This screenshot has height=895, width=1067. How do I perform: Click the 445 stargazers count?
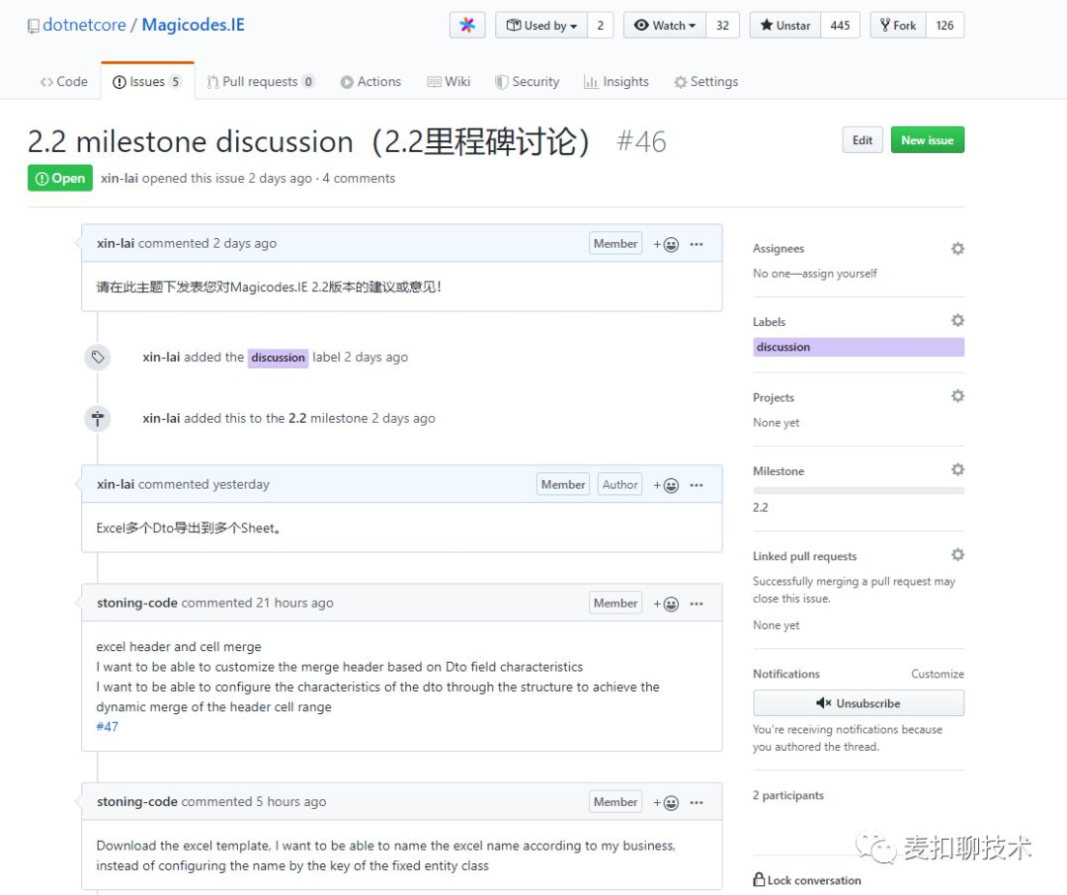pyautogui.click(x=841, y=25)
